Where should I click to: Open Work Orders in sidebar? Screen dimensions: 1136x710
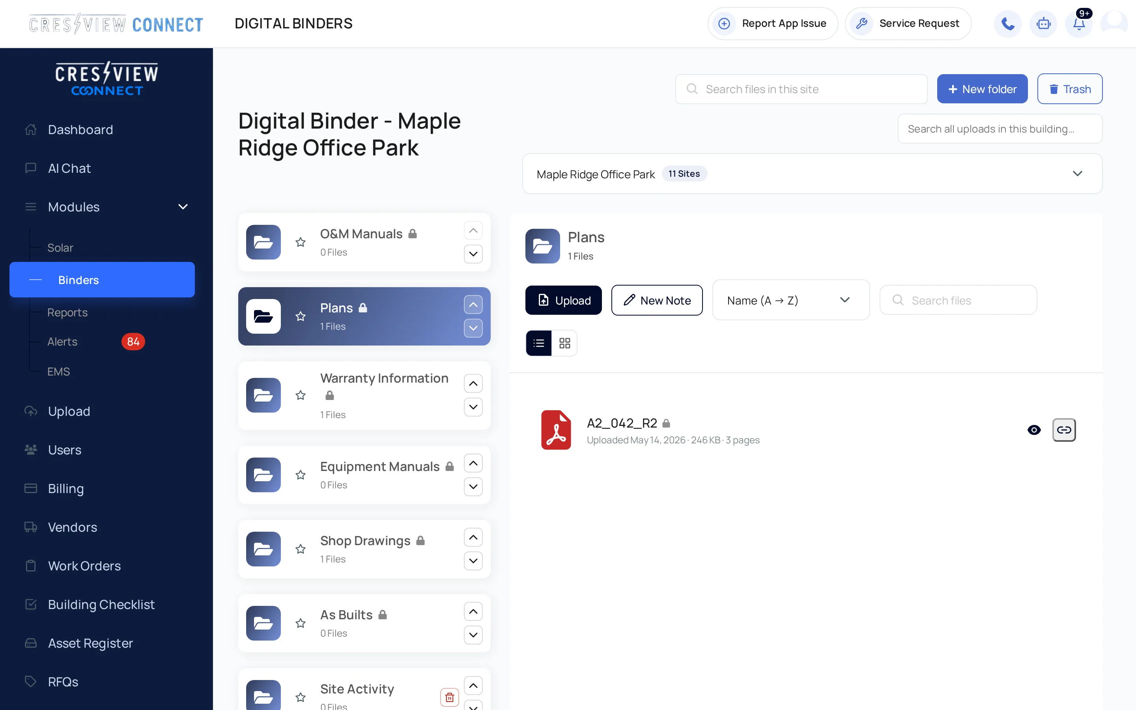(84, 566)
